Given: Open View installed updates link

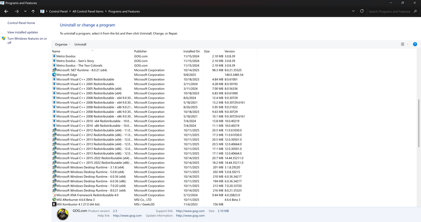Looking at the screenshot, I should [23, 32].
